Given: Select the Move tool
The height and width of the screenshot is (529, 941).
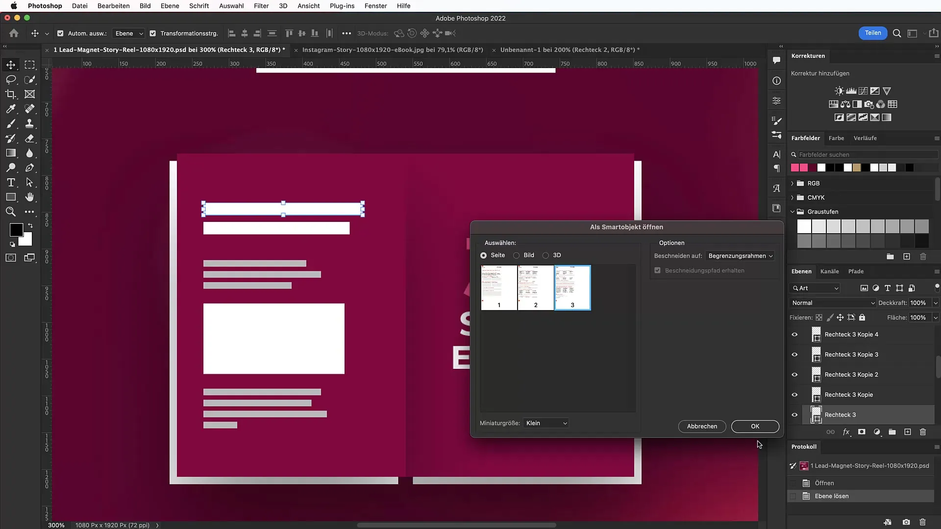Looking at the screenshot, I should point(11,65).
